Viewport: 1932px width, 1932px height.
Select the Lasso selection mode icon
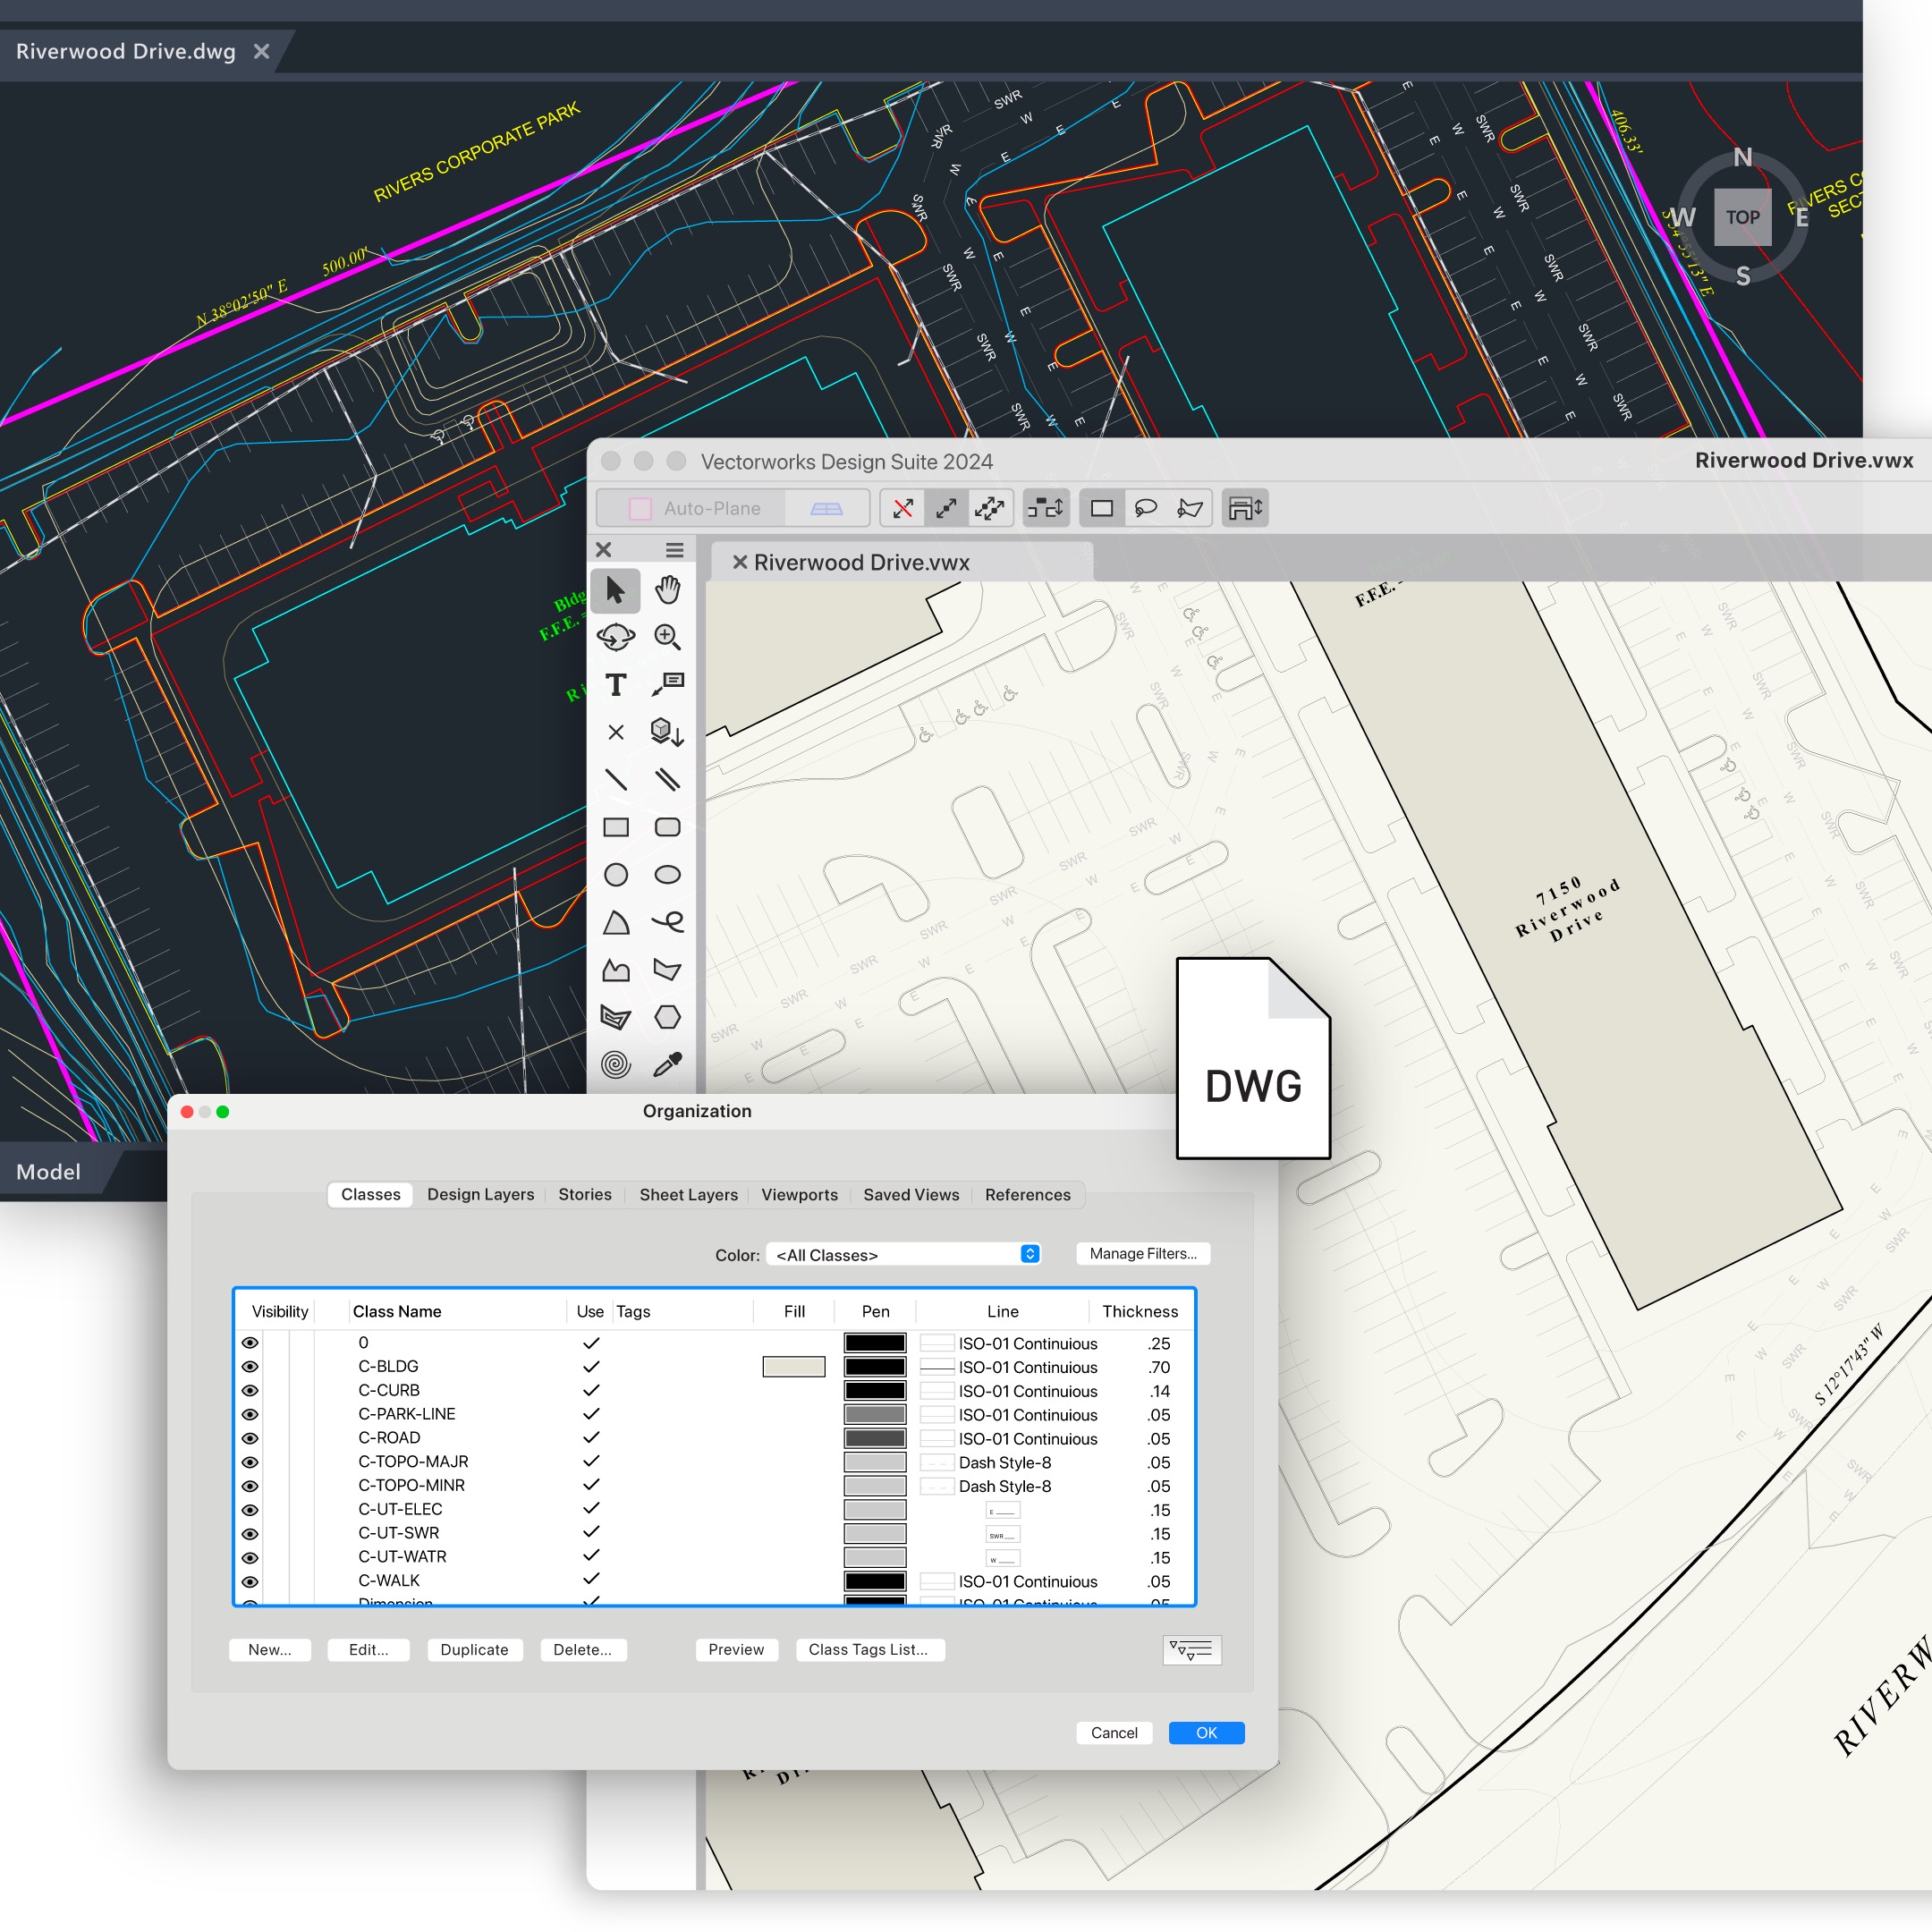click(x=1147, y=508)
